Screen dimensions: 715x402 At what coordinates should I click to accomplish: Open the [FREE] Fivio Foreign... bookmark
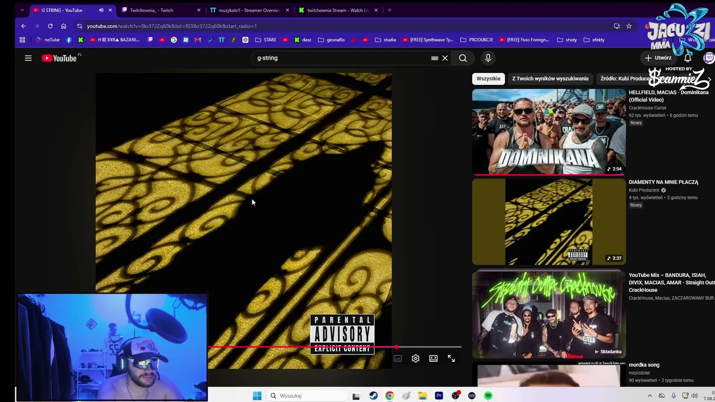coord(525,40)
